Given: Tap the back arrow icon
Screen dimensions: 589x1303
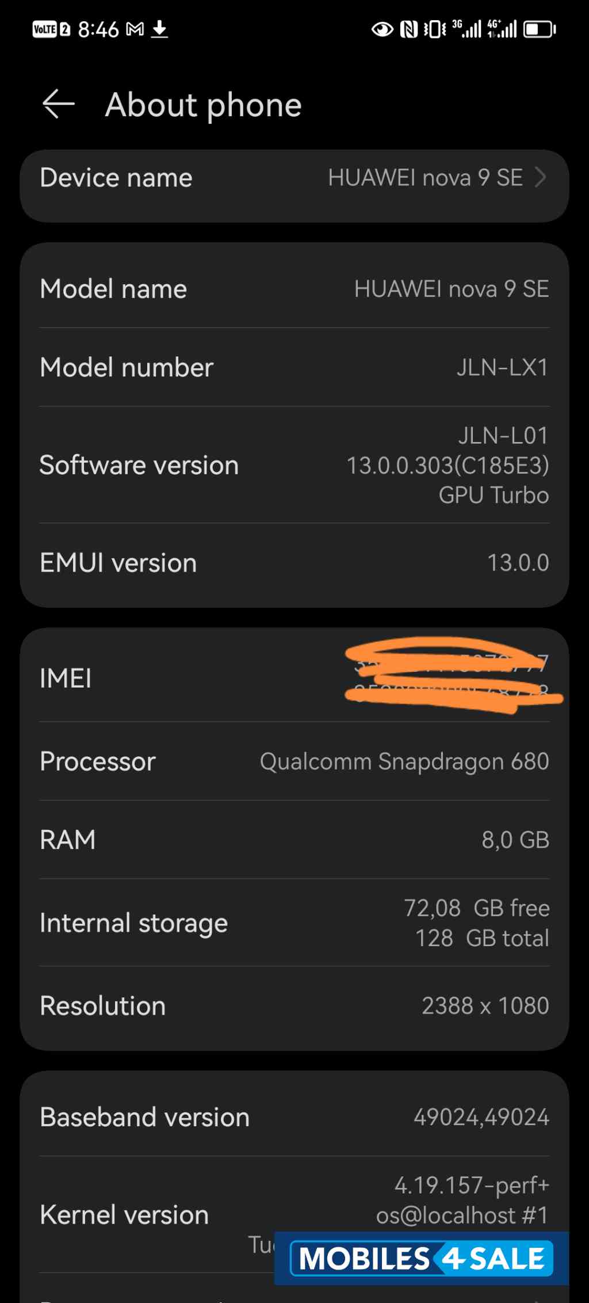Looking at the screenshot, I should coord(58,105).
